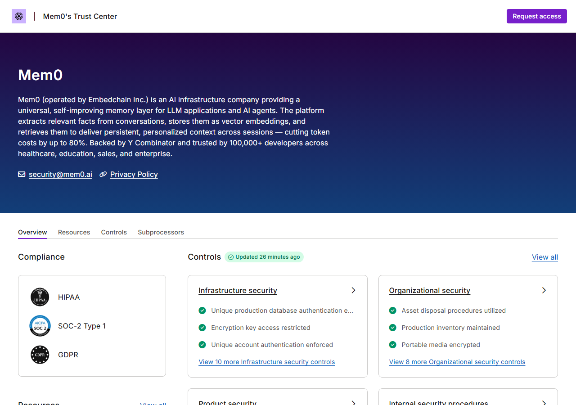
Task: Open the Privacy Policy link
Action: 134,174
